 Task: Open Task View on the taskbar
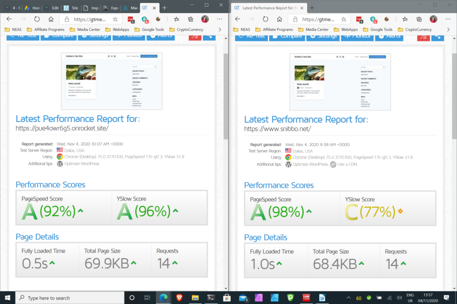click(147, 298)
